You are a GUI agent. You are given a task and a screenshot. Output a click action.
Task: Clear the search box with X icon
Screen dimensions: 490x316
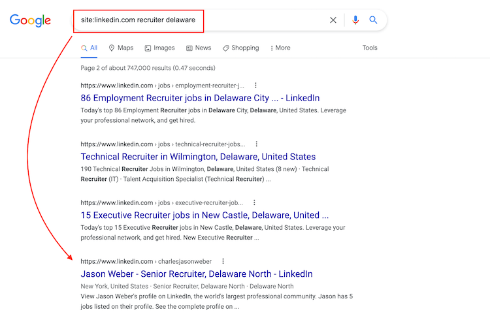333,20
